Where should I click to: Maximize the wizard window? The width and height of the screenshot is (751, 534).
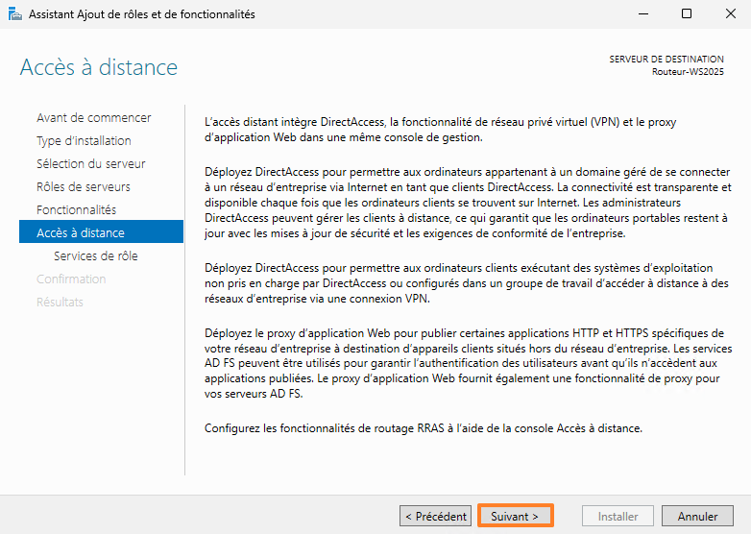686,14
